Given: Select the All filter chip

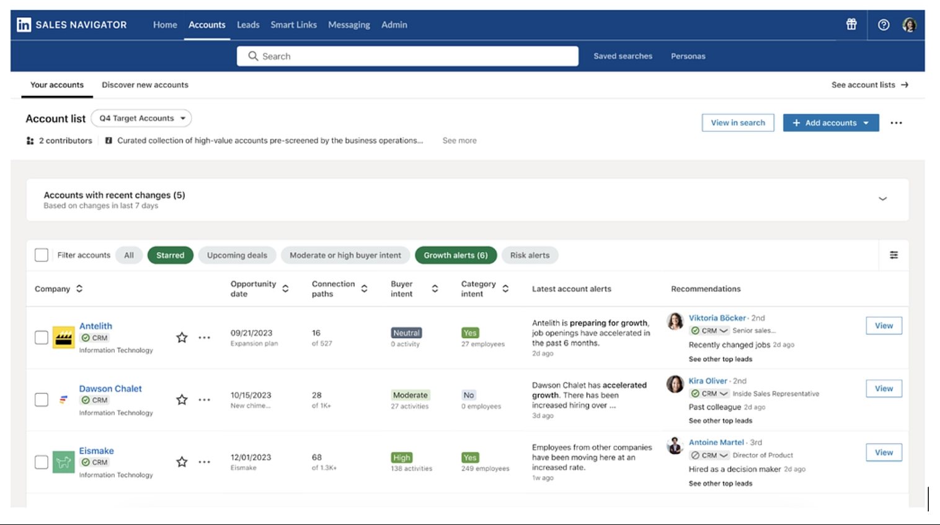Looking at the screenshot, I should [x=129, y=255].
